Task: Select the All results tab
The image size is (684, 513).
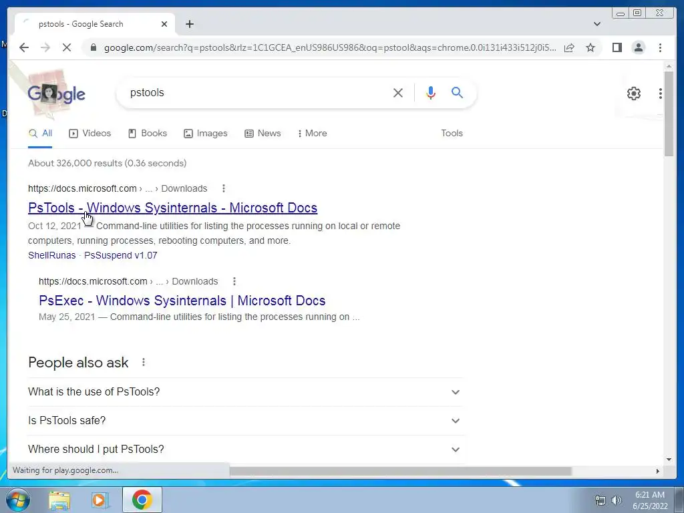Action: point(40,134)
